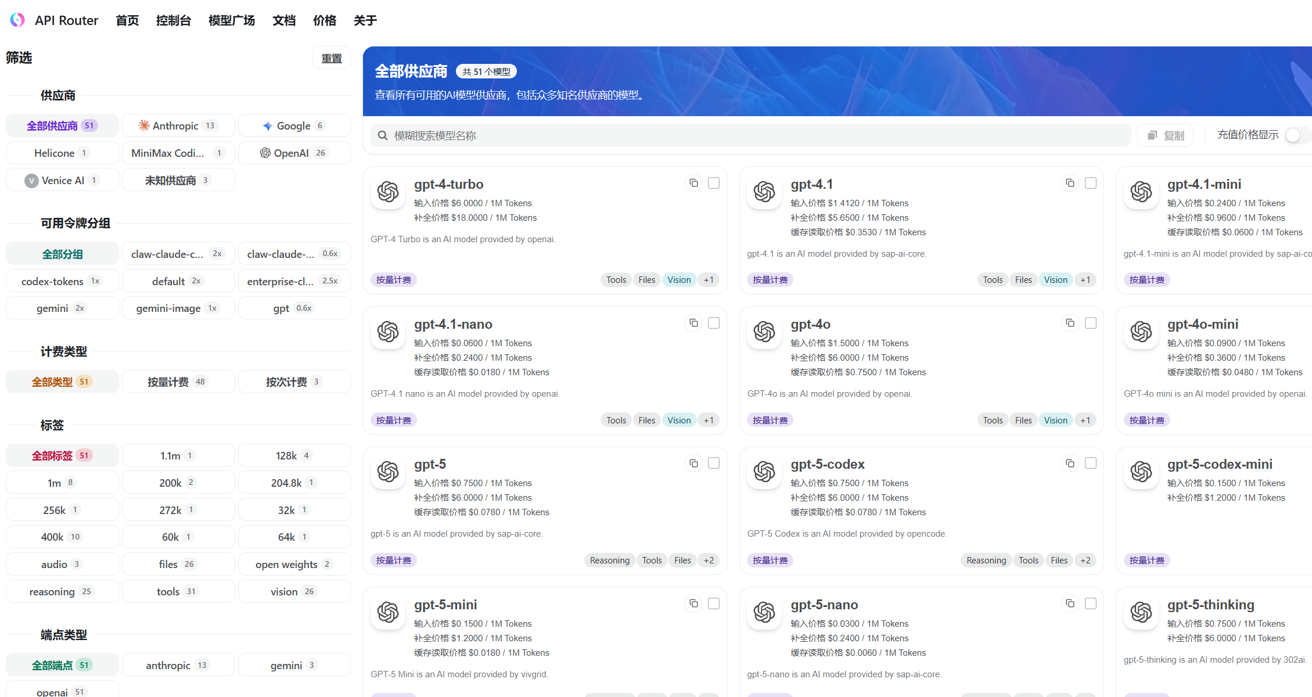Click the API Router logo icon
The image size is (1312, 697).
[17, 20]
